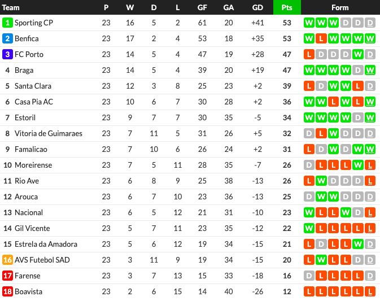Open the Gil Vicente team link
Viewport: 380px width, 301px height.
(32, 228)
